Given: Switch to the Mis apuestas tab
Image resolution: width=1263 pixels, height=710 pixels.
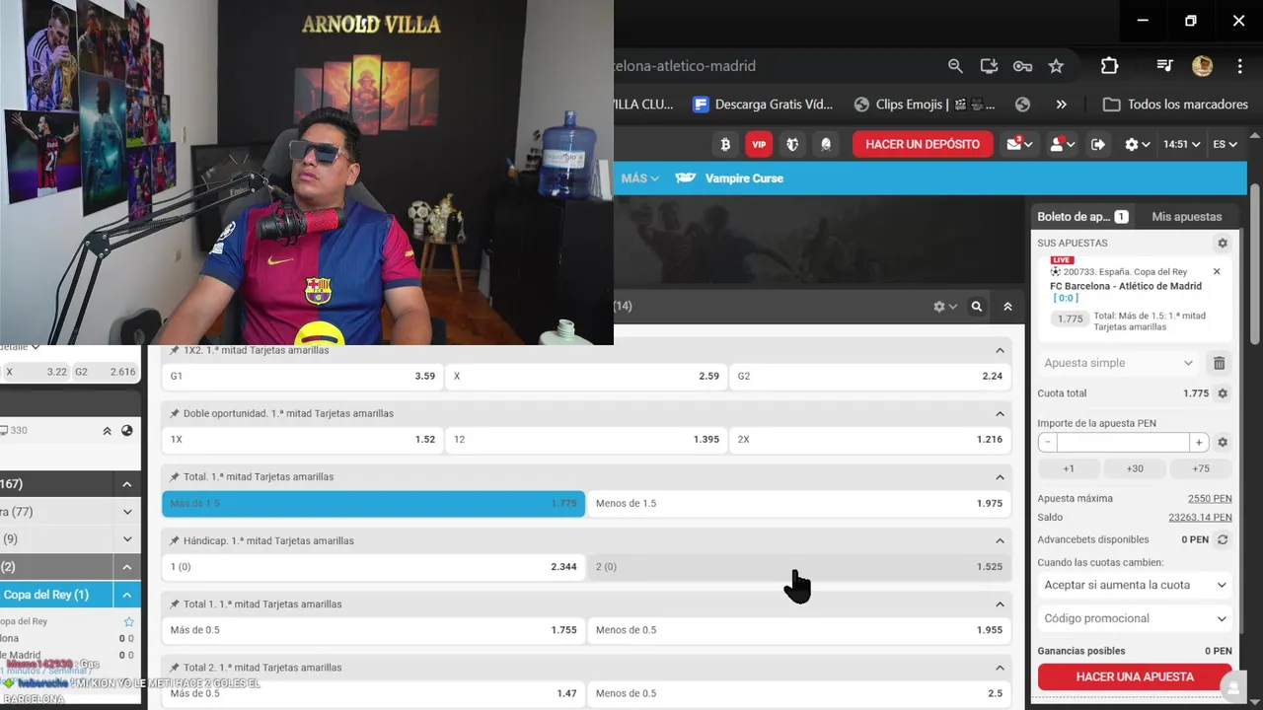Looking at the screenshot, I should (x=1186, y=217).
